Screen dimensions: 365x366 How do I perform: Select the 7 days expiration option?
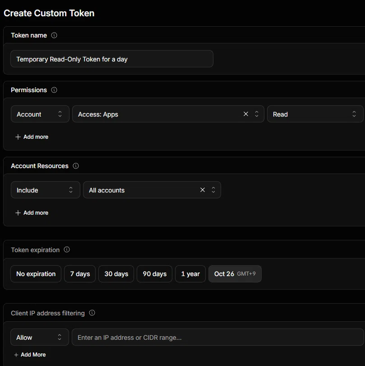[x=80, y=274]
